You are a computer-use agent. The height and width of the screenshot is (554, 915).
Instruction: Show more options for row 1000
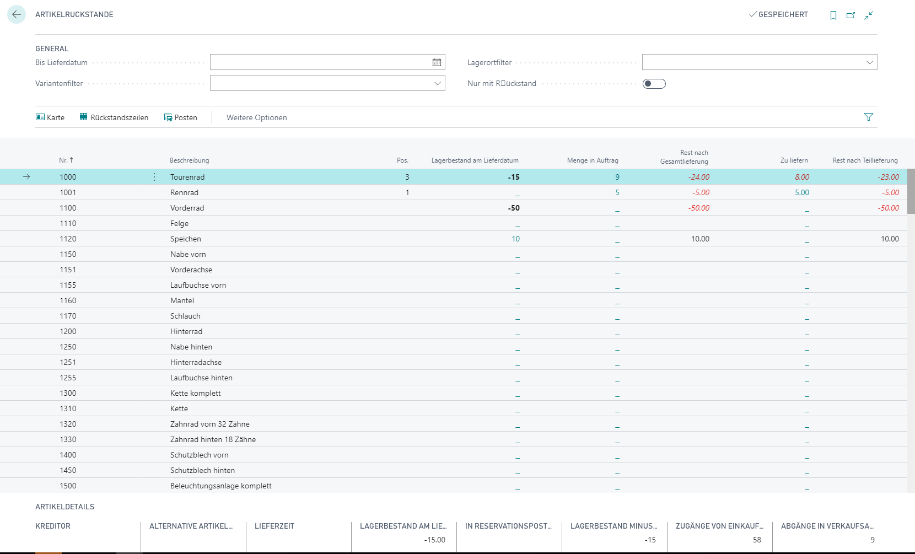pyautogui.click(x=154, y=177)
